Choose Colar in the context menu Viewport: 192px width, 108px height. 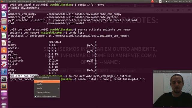(47, 84)
